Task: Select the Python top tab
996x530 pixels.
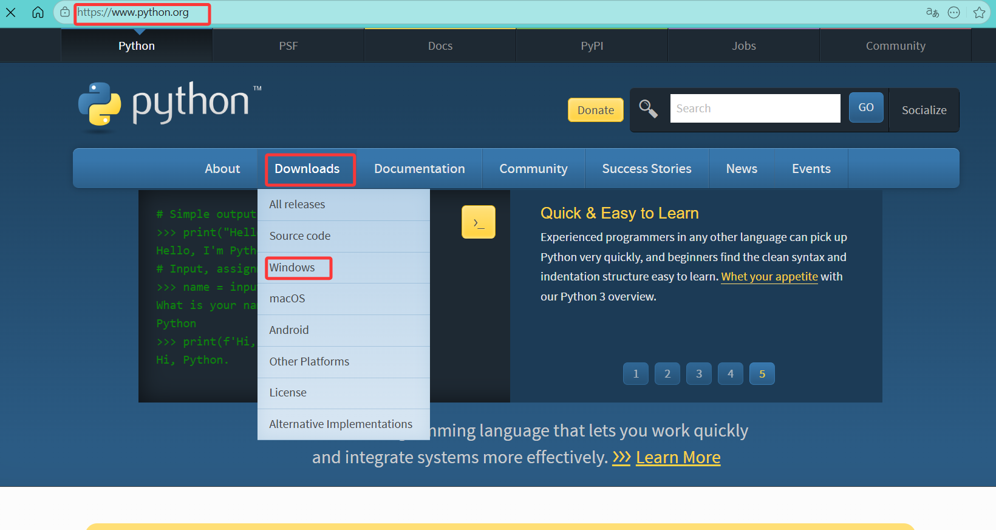Action: click(137, 46)
